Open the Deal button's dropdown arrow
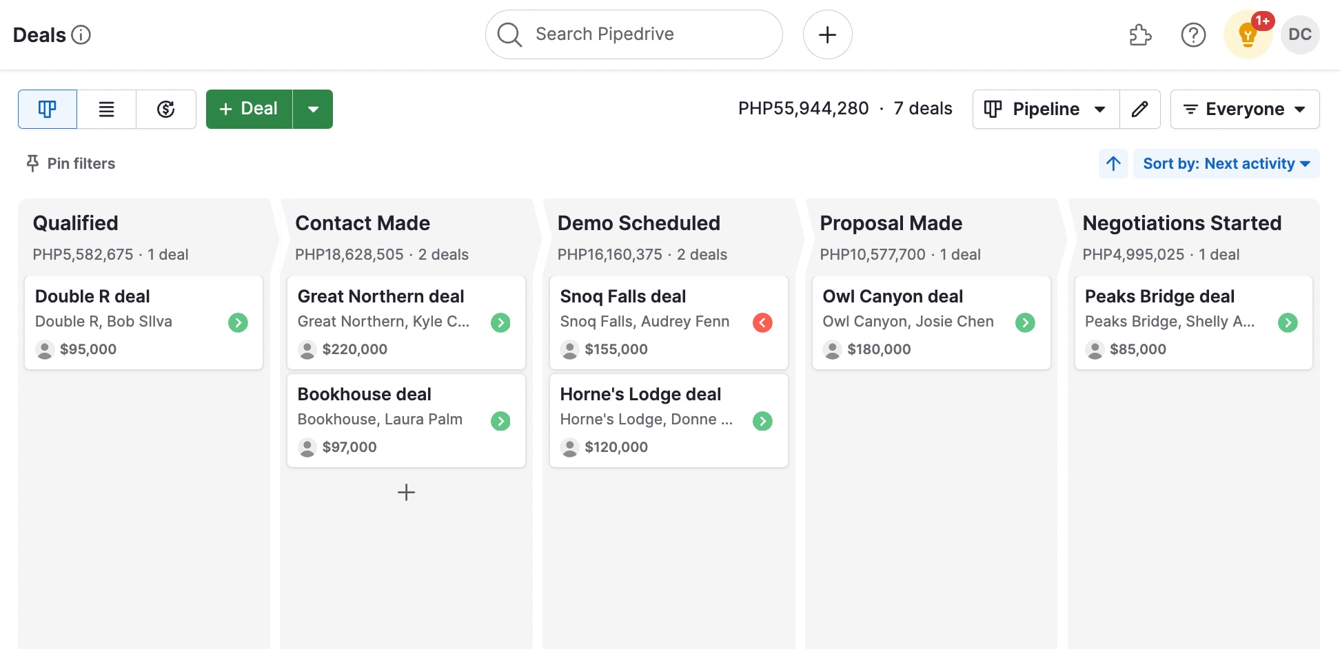 (314, 109)
